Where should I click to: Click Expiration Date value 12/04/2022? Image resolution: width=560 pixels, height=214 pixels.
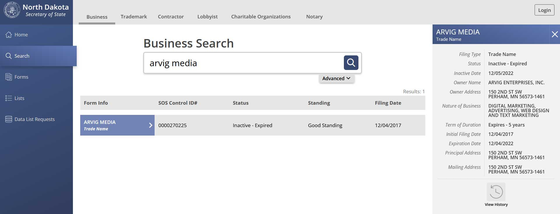[501, 143]
